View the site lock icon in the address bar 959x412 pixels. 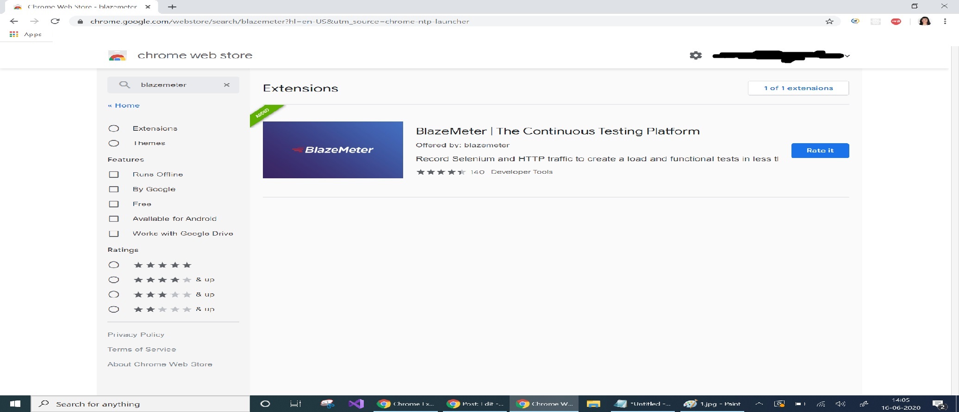(x=80, y=21)
